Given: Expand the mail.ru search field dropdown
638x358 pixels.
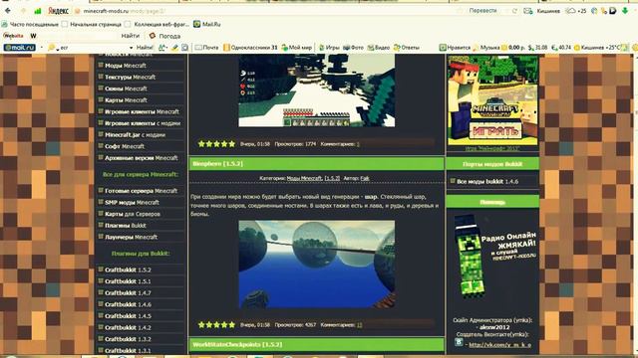Looking at the screenshot, I should 131,48.
